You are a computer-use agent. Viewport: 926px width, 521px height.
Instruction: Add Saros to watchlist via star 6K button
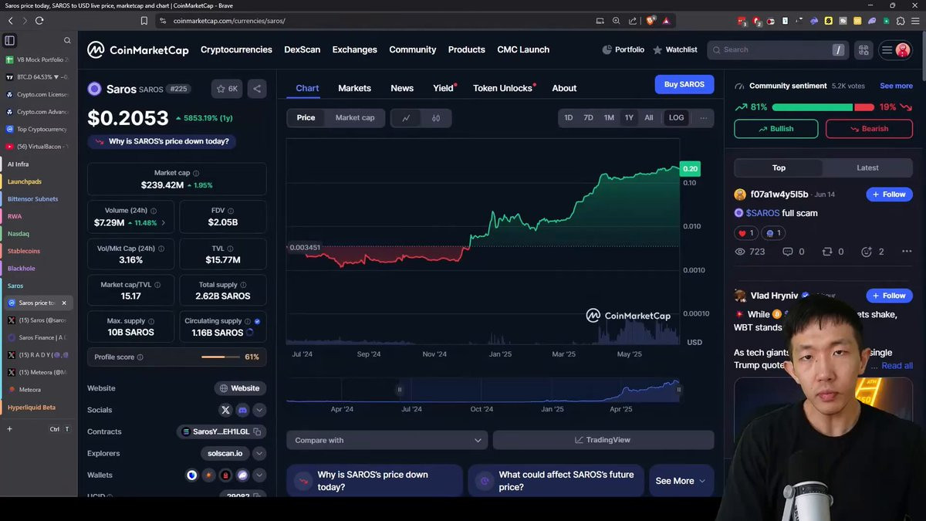click(227, 89)
